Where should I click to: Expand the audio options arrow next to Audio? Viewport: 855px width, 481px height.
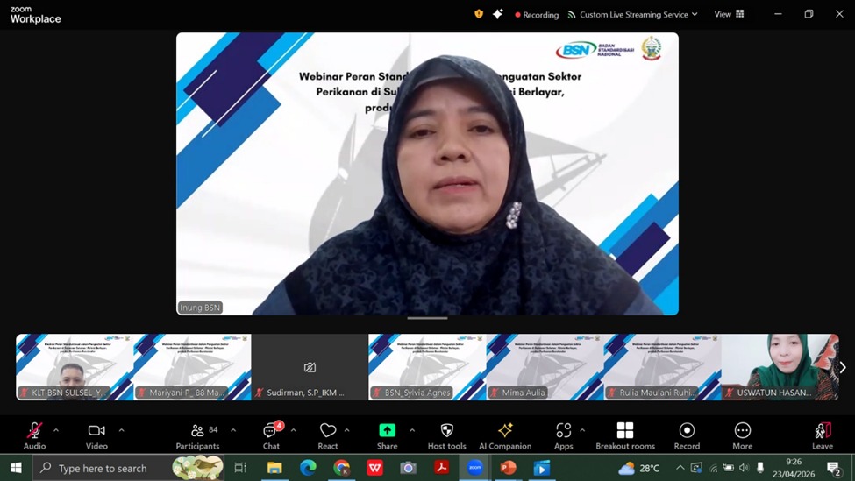pyautogui.click(x=56, y=430)
